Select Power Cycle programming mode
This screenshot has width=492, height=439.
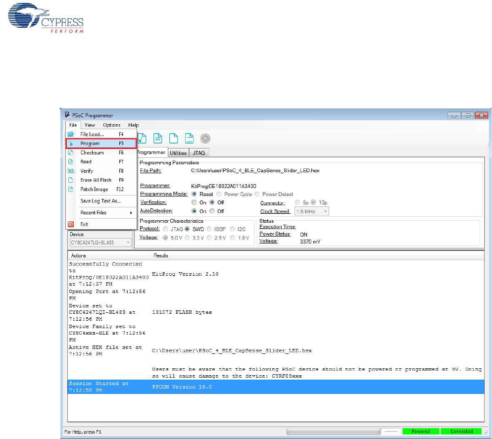(219, 194)
